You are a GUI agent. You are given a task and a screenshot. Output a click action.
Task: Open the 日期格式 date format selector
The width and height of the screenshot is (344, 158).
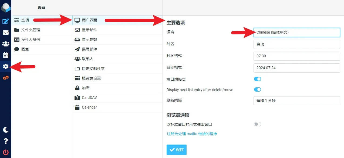click(x=296, y=68)
